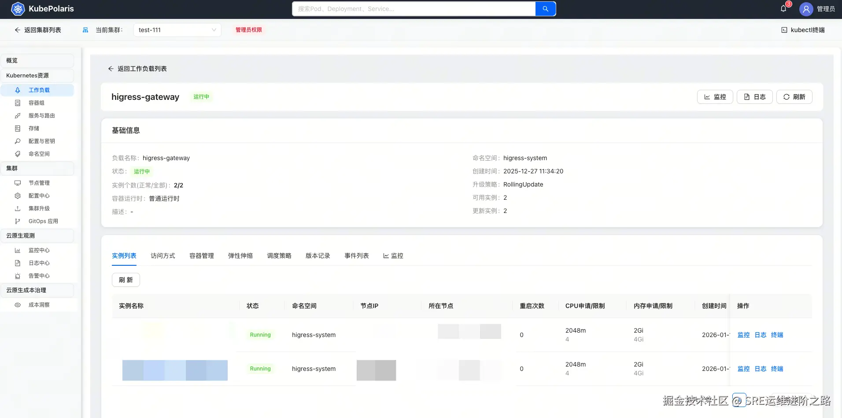Open 监控 for the second instance row
842x418 pixels.
(x=744, y=369)
